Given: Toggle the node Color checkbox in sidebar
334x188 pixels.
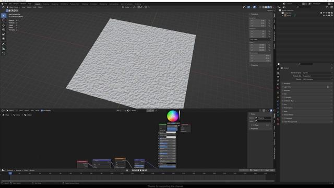Looking at the screenshot, I should point(254,125).
